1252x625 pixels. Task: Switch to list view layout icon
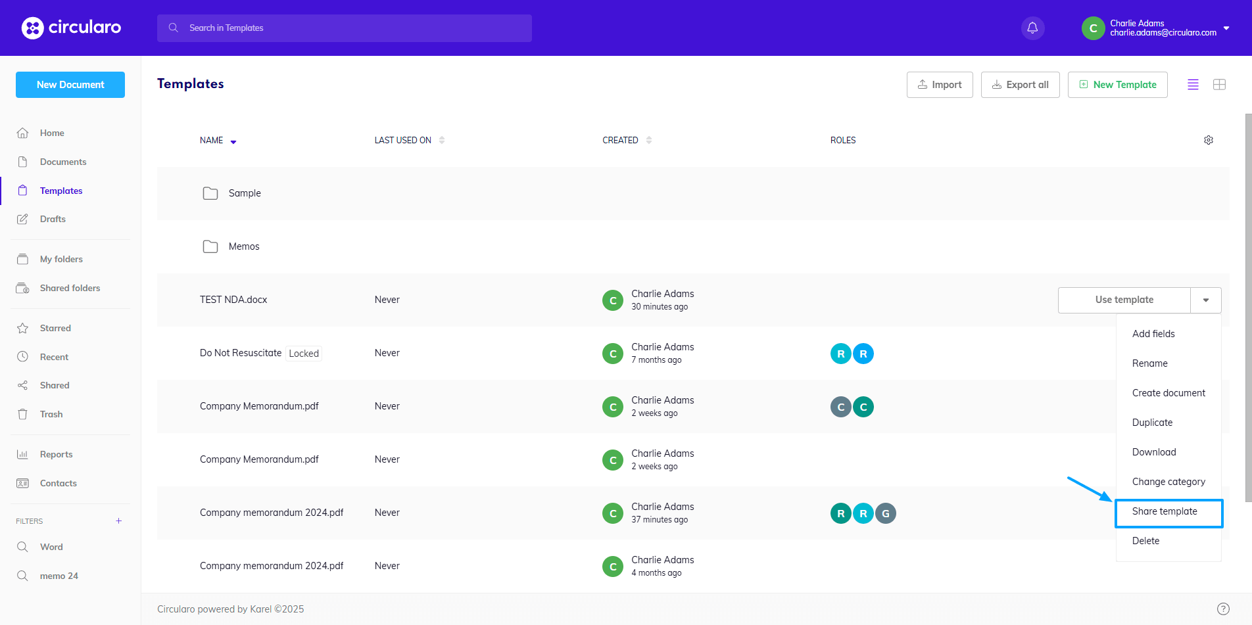click(x=1193, y=85)
